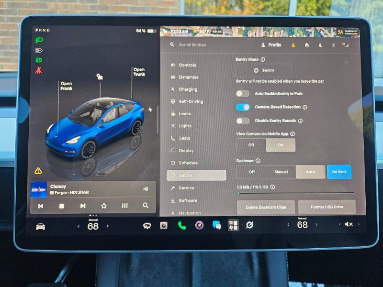The width and height of the screenshot is (383, 287).
Task: Turn off Camera-Based Detection switch
Action: click(x=243, y=107)
